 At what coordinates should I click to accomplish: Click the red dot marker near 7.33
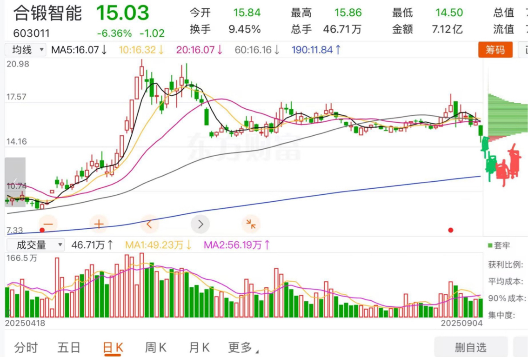(42, 230)
